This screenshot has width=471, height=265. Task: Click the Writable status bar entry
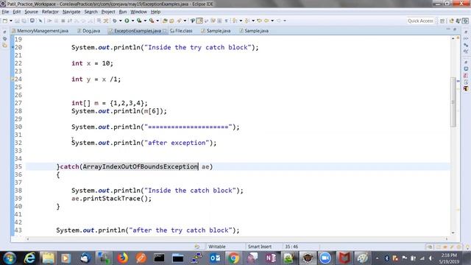point(217,247)
